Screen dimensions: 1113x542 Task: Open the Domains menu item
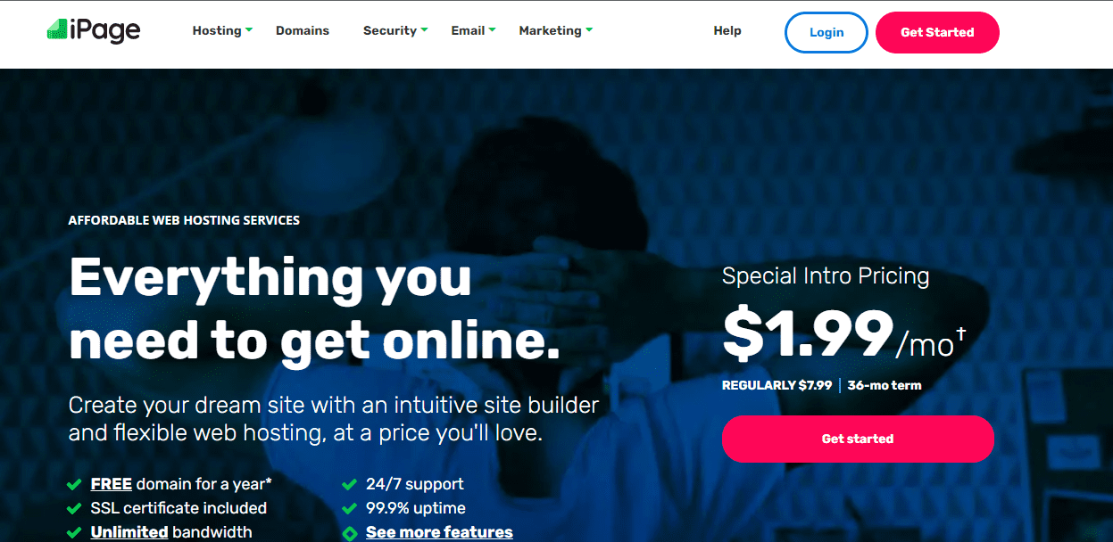[303, 30]
